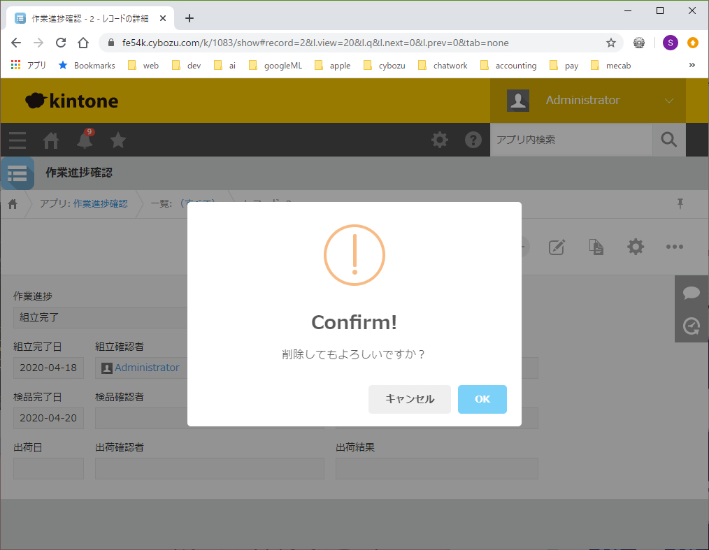Click the edit record pencil icon
709x550 pixels.
tap(557, 247)
